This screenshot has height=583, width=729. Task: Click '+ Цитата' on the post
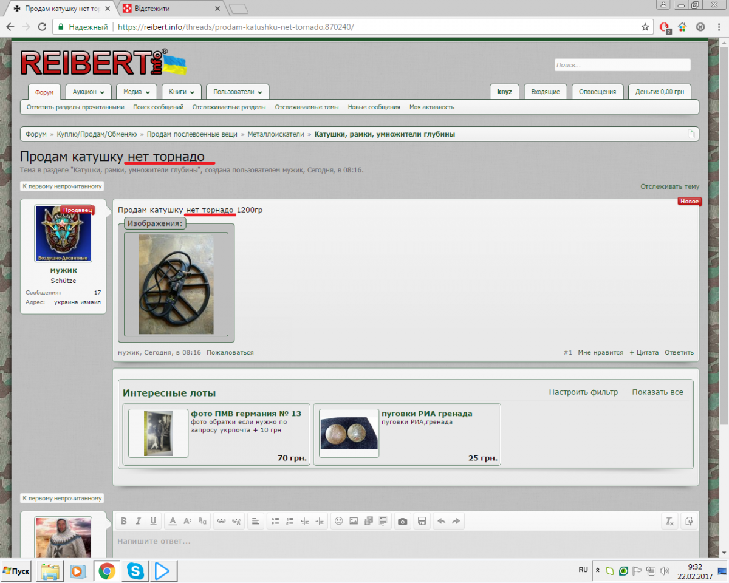click(x=644, y=352)
